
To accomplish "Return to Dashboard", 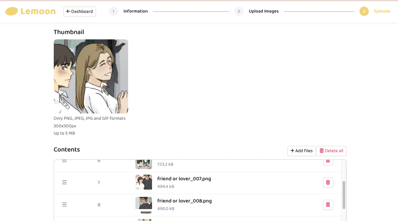I will (x=80, y=12).
